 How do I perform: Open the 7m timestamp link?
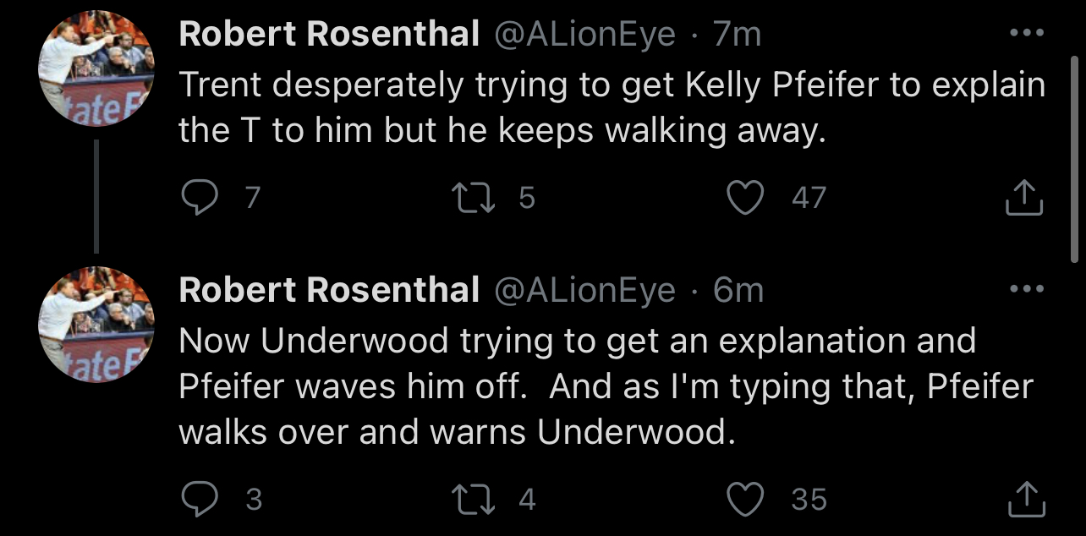[738, 35]
